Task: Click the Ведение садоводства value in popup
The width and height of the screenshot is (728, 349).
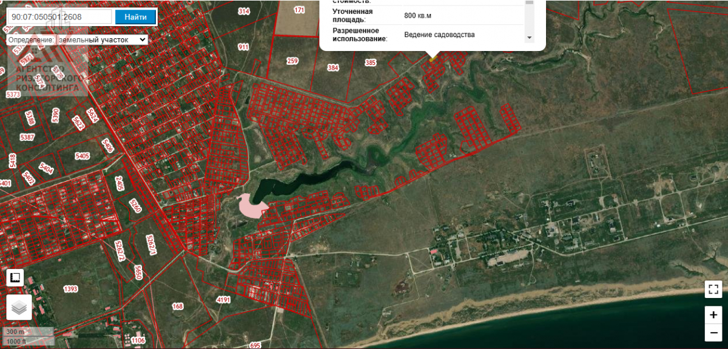Action: [x=439, y=35]
